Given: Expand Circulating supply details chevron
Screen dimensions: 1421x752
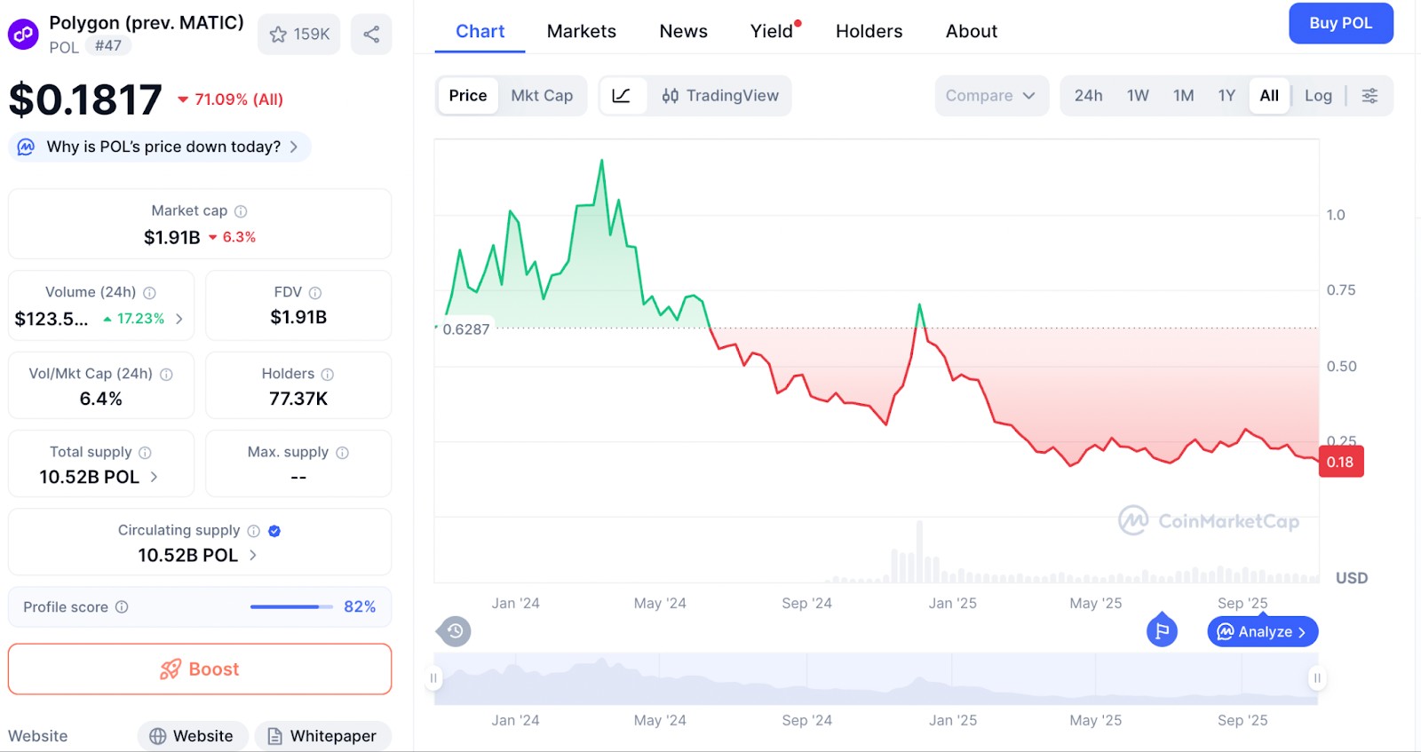Looking at the screenshot, I should (253, 555).
